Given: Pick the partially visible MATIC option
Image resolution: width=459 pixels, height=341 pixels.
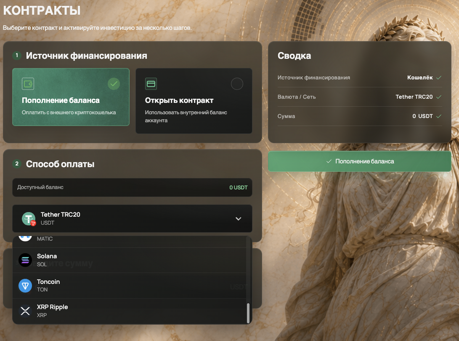Looking at the screenshot, I should (x=130, y=241).
